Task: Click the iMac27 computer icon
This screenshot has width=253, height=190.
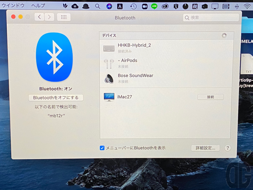Action: [x=109, y=97]
